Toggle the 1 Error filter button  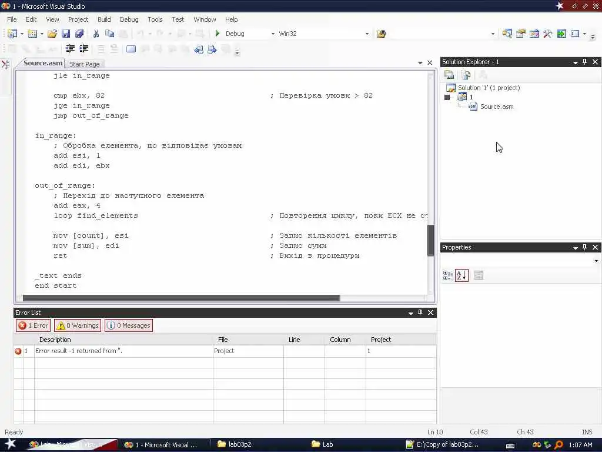tap(33, 325)
